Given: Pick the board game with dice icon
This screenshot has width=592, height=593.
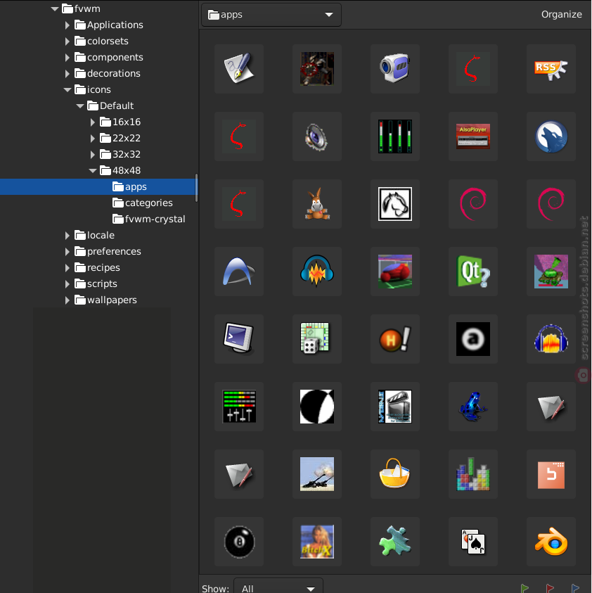Looking at the screenshot, I should coord(317,339).
